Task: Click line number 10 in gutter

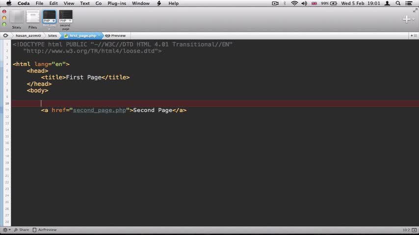Action: [7, 103]
